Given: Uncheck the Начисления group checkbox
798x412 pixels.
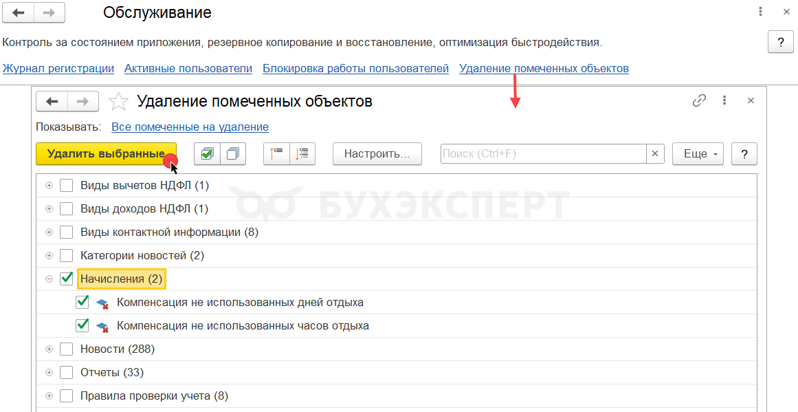Looking at the screenshot, I should pos(66,279).
